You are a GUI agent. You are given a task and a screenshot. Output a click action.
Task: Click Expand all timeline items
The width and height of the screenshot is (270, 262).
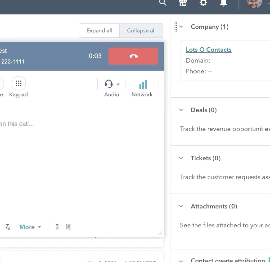[99, 31]
